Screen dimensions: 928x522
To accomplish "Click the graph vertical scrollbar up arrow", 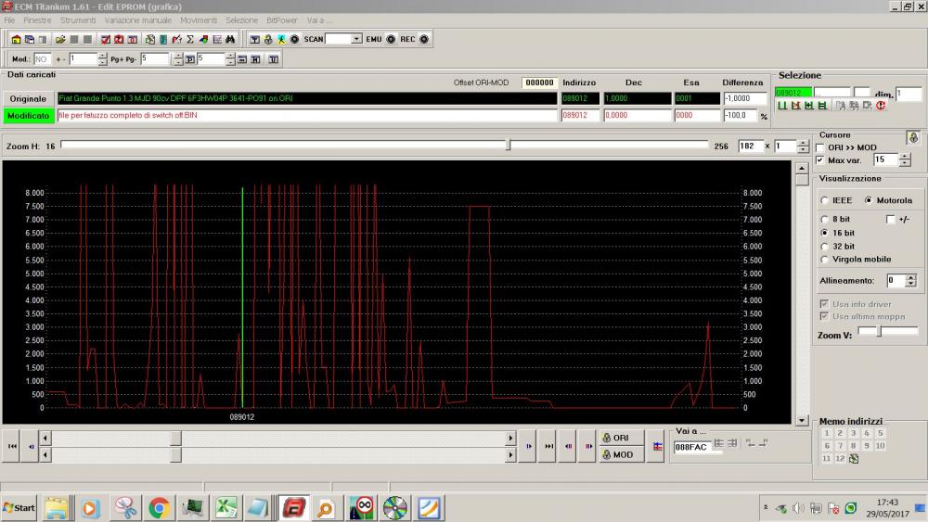I will 802,168.
